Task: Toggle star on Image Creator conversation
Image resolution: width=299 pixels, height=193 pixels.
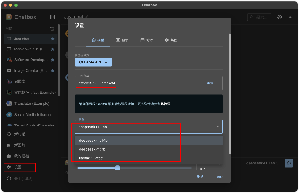Action: tap(53, 70)
